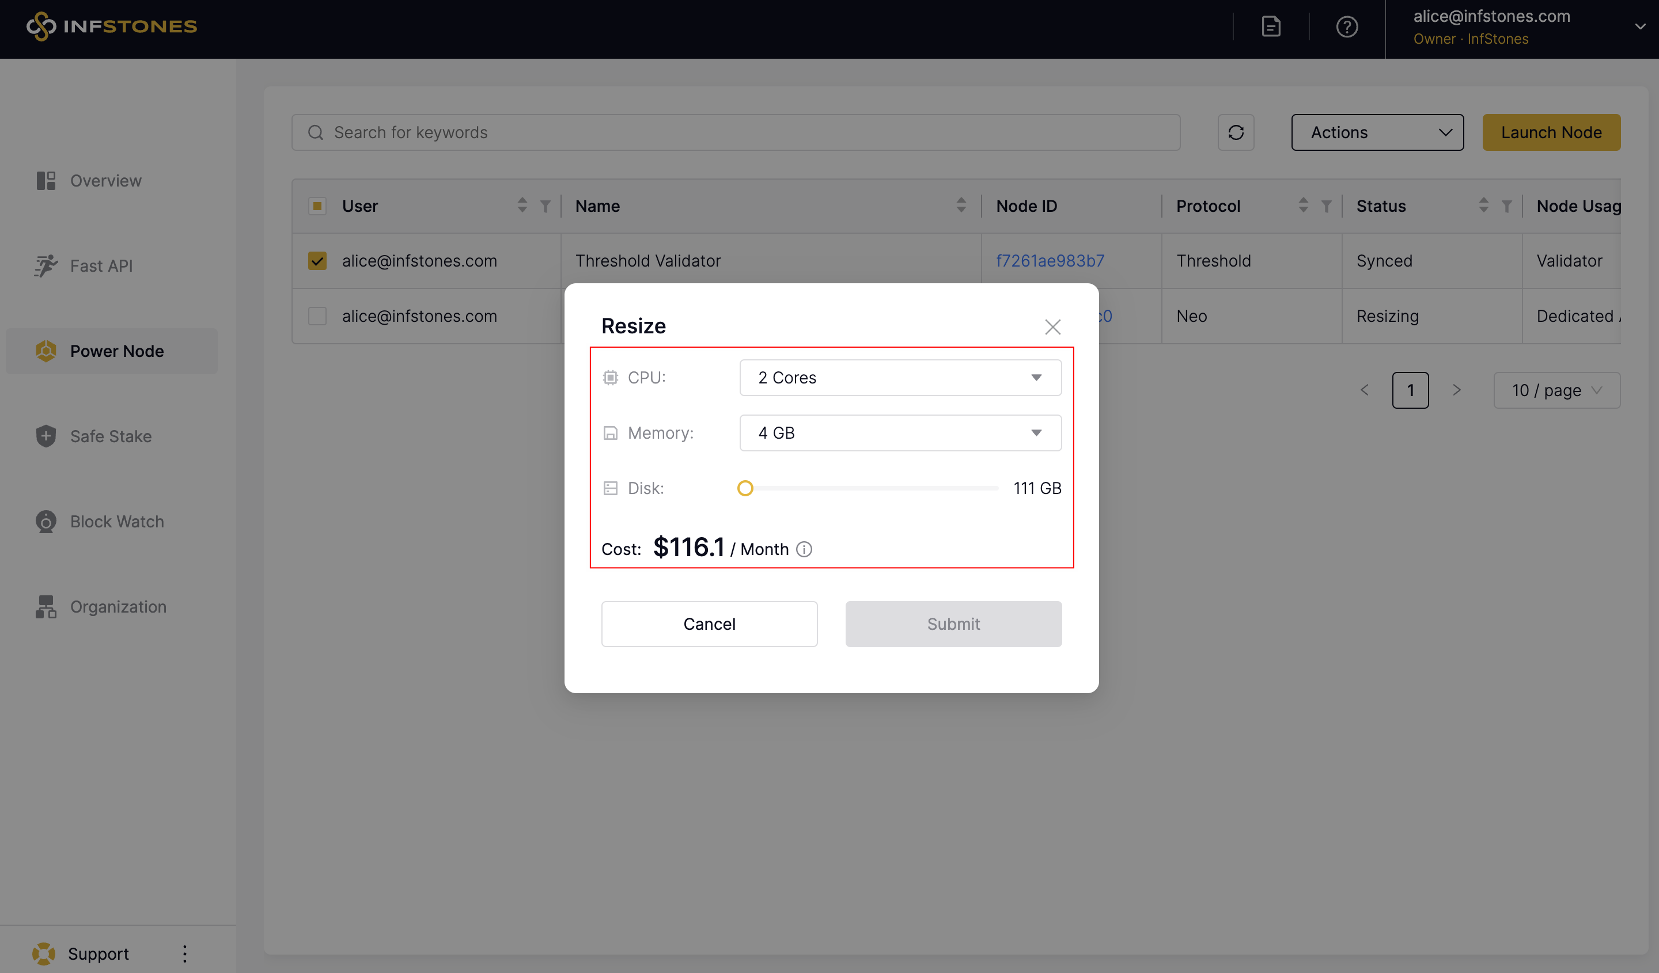Open the Actions dropdown
This screenshot has height=973, width=1659.
(1377, 132)
